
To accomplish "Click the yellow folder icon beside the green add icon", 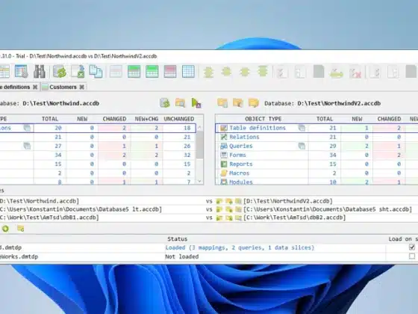I will pos(21,229).
